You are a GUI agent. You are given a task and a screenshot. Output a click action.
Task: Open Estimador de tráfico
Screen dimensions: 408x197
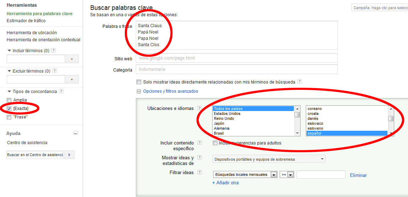point(26,21)
